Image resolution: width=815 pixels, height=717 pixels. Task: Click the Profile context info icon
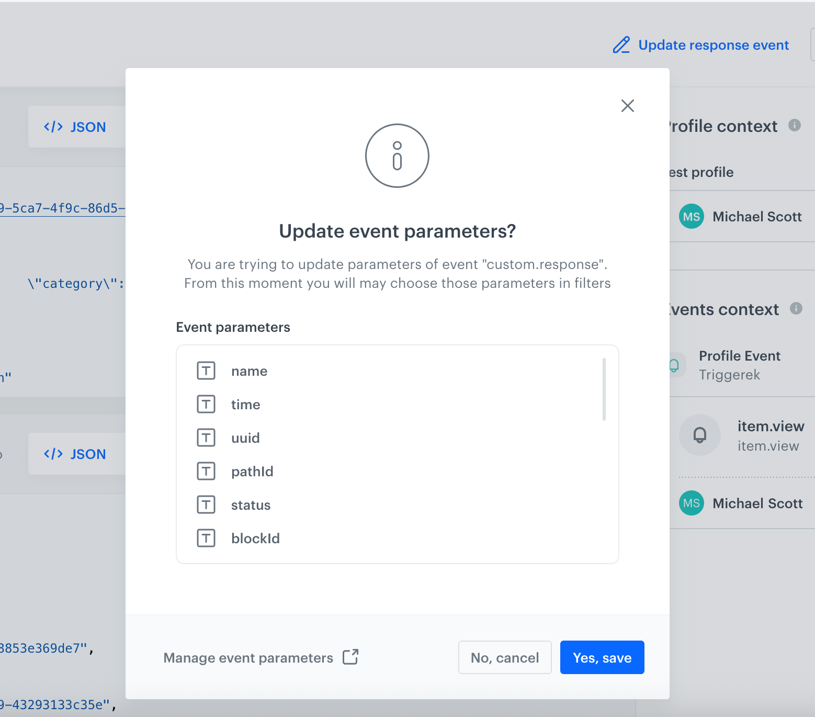794,125
